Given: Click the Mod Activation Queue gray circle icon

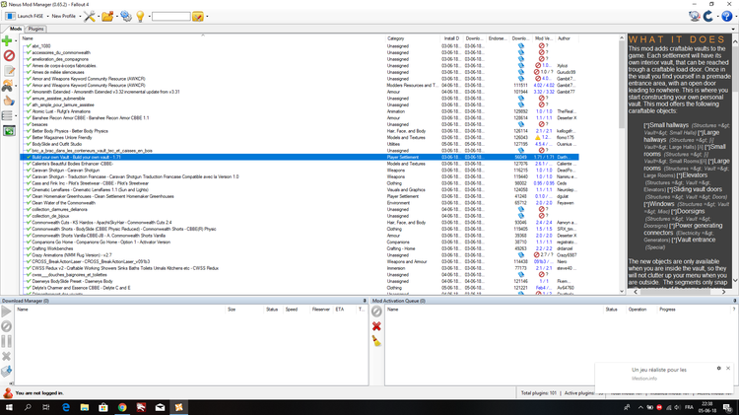Looking at the screenshot, I should pos(376,311).
